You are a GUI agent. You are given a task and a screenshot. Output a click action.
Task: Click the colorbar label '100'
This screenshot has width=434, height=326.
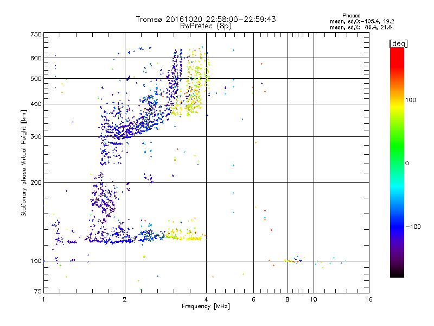pyautogui.click(x=411, y=100)
